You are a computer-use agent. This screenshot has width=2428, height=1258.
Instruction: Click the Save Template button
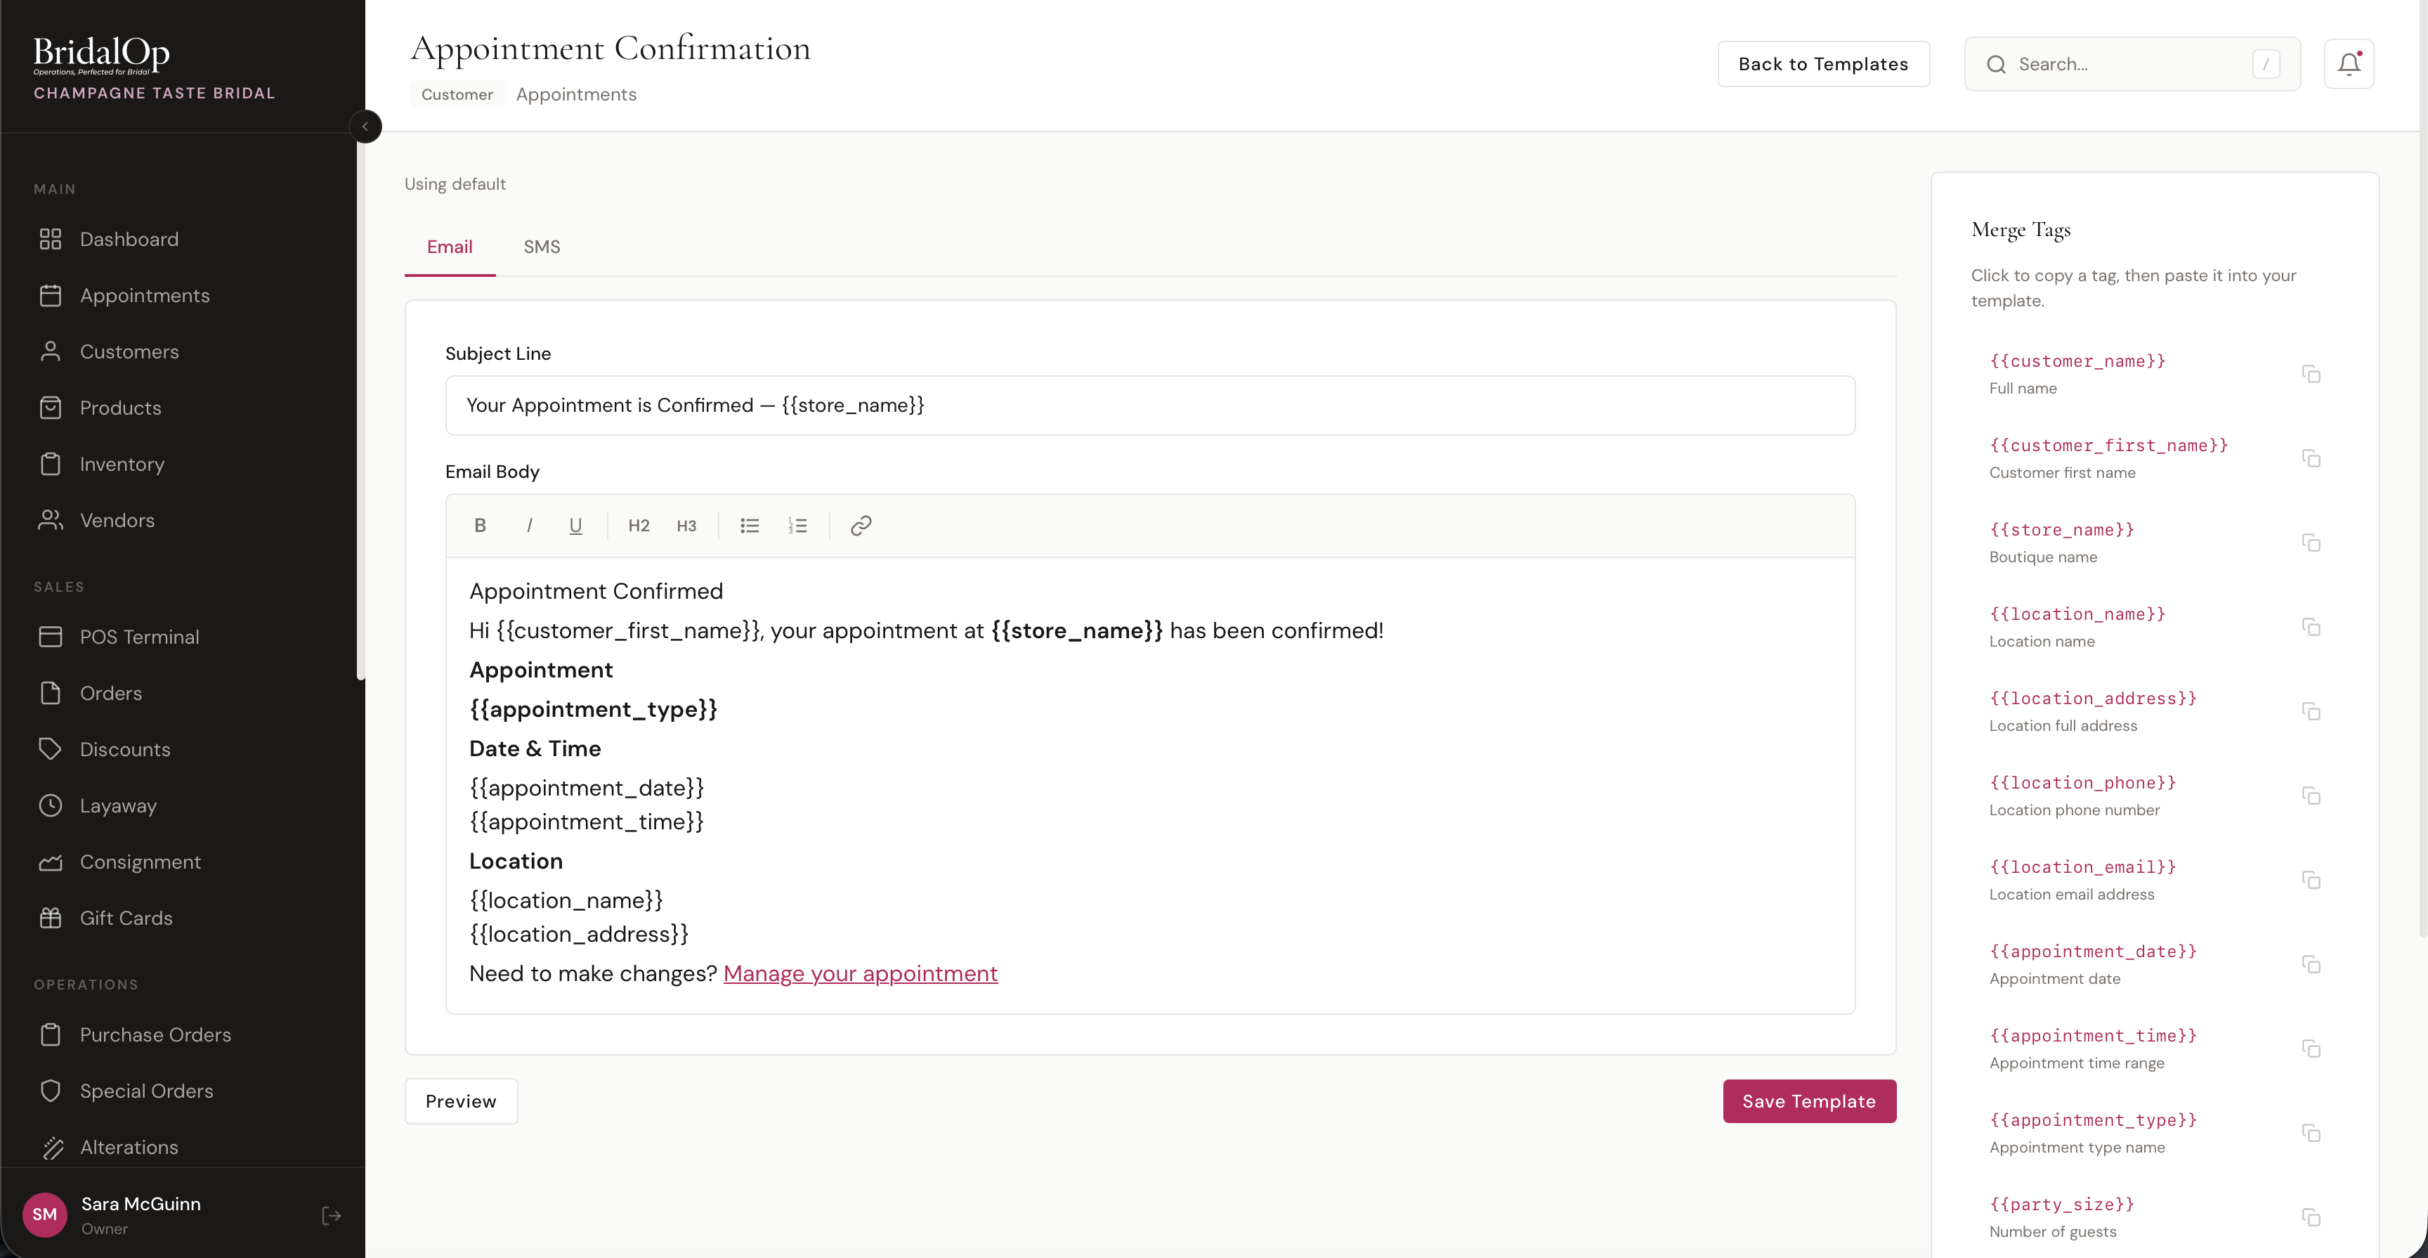pyautogui.click(x=1809, y=1101)
